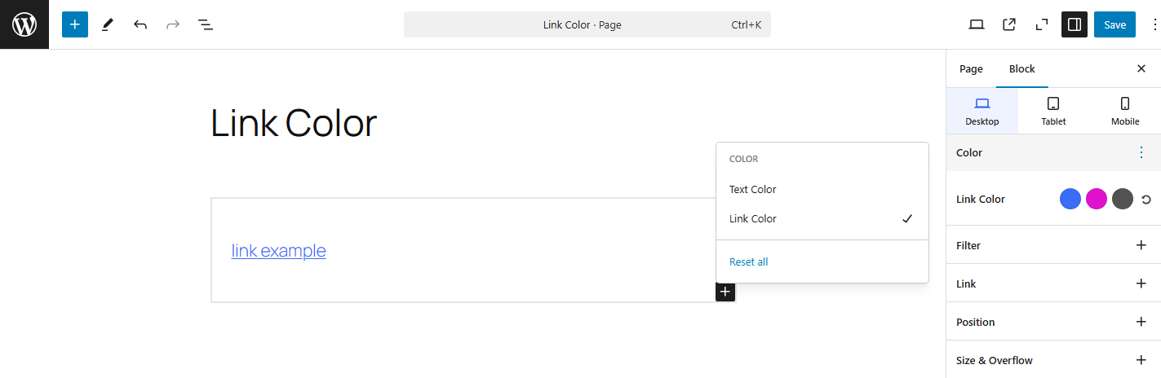Click the 'Link Color' page title
This screenshot has height=378, width=1161.
pyautogui.click(x=294, y=124)
